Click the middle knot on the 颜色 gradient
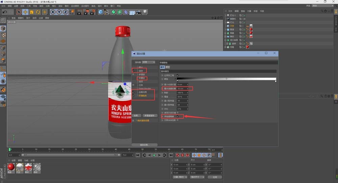The width and height of the screenshot is (338, 183). tap(226, 79)
